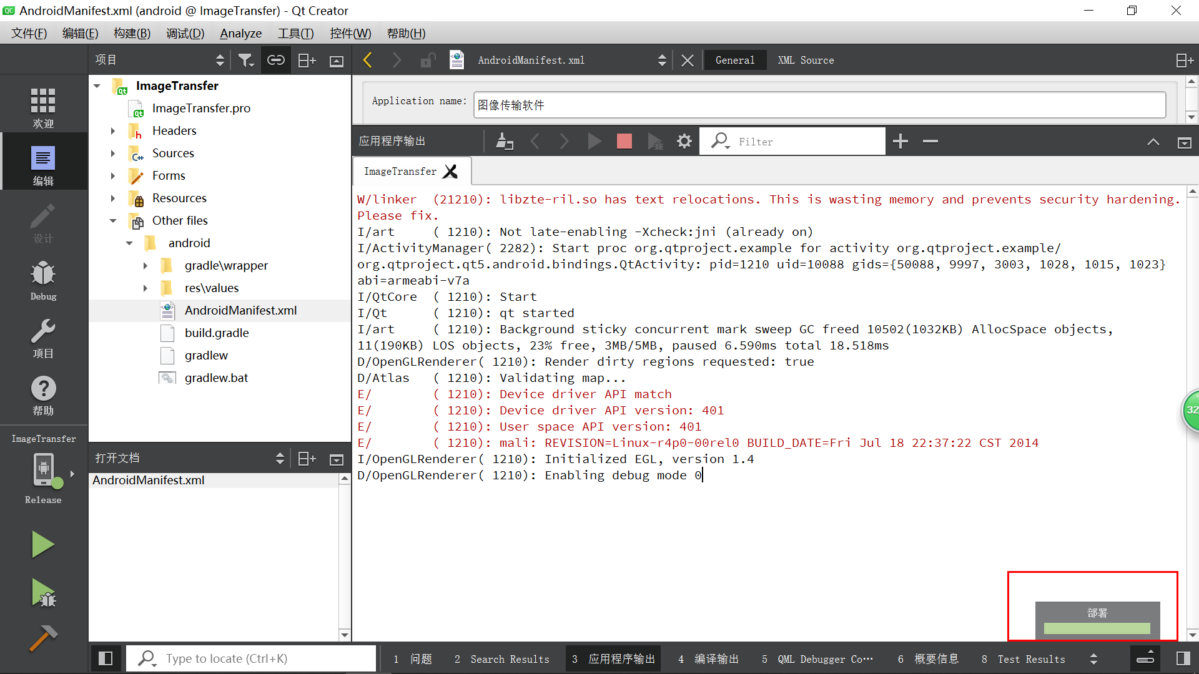Open the 问题 issues pane

[x=413, y=659]
